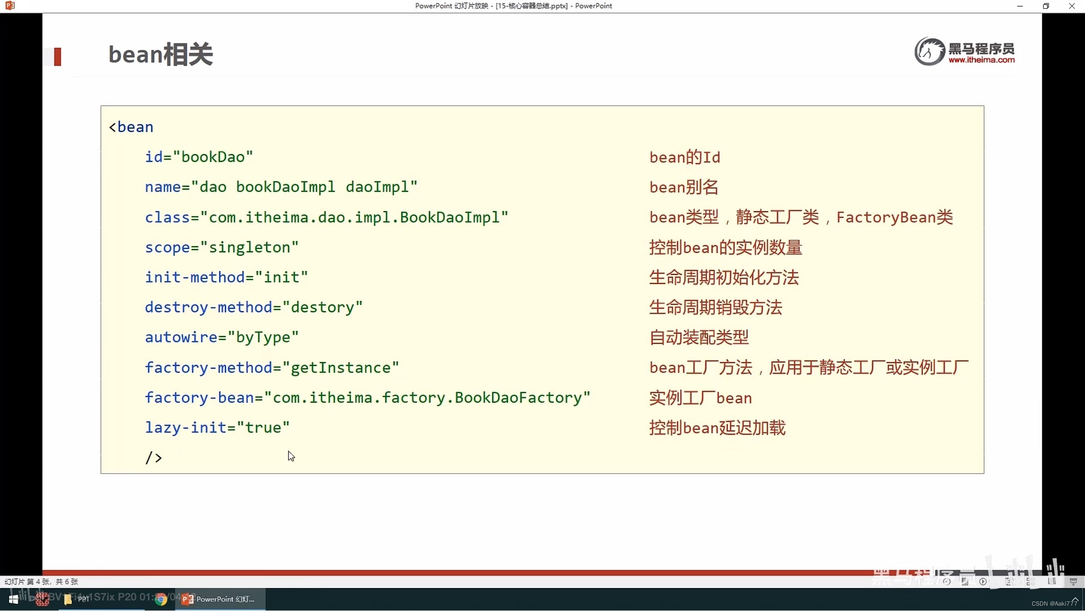Viewport: 1085px width, 611px height.
Task: Minimize the PowerPoint slideshow window
Action: (1020, 6)
